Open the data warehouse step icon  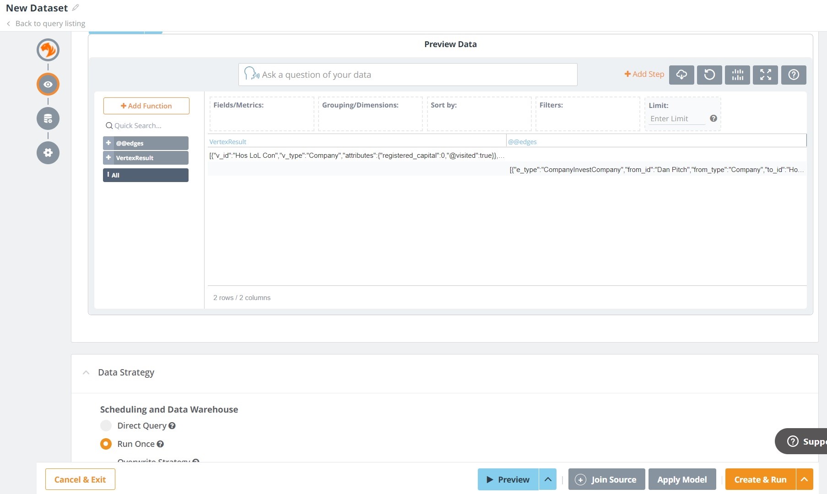point(48,118)
